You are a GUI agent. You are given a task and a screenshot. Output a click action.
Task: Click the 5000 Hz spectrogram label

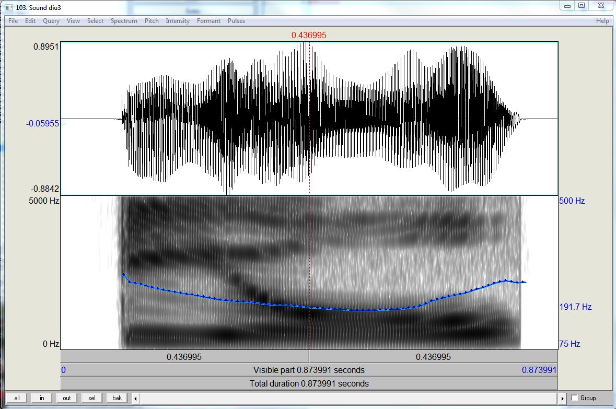click(43, 201)
